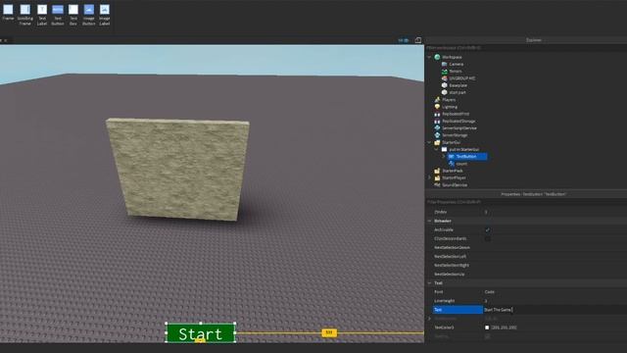
Task: Click the ReplicatedFirst service icon
Action: (437, 114)
